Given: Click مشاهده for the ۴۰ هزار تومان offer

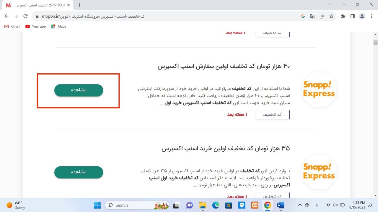Looking at the screenshot, I should 79,90.
